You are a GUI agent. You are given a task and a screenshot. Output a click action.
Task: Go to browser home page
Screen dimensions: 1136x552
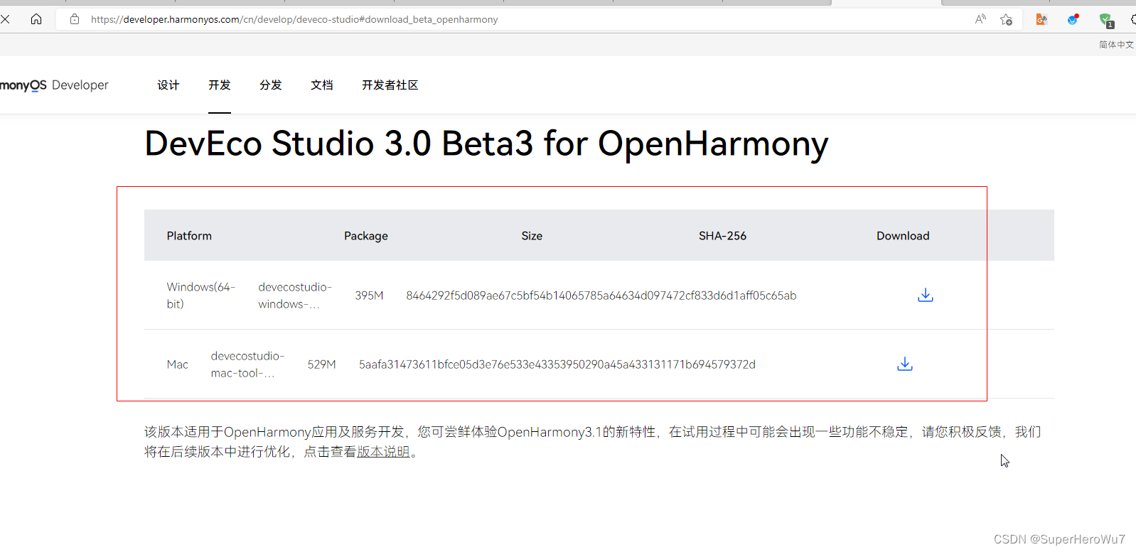36,19
